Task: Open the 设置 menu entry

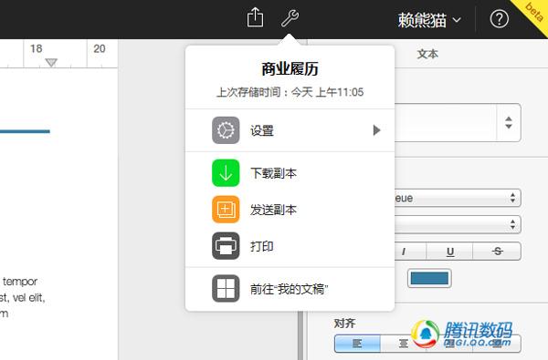Action: (290, 130)
